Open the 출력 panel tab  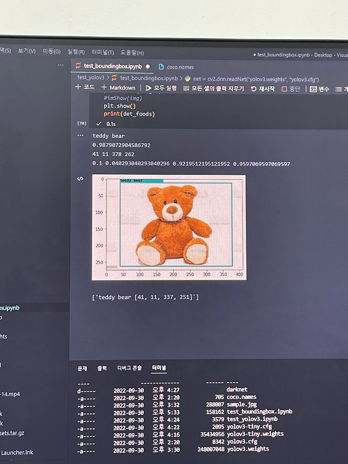pos(102,368)
